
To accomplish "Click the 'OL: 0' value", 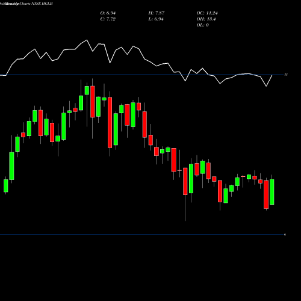I will tap(203, 25).
